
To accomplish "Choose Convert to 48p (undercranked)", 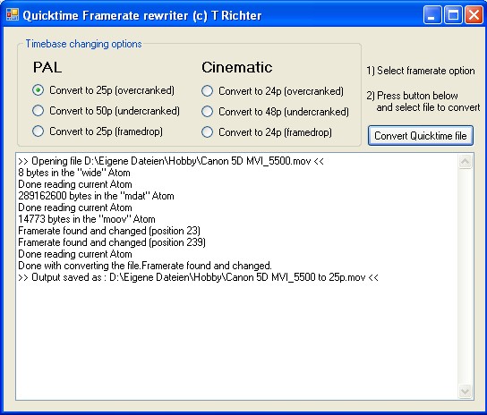I will 275,112.
